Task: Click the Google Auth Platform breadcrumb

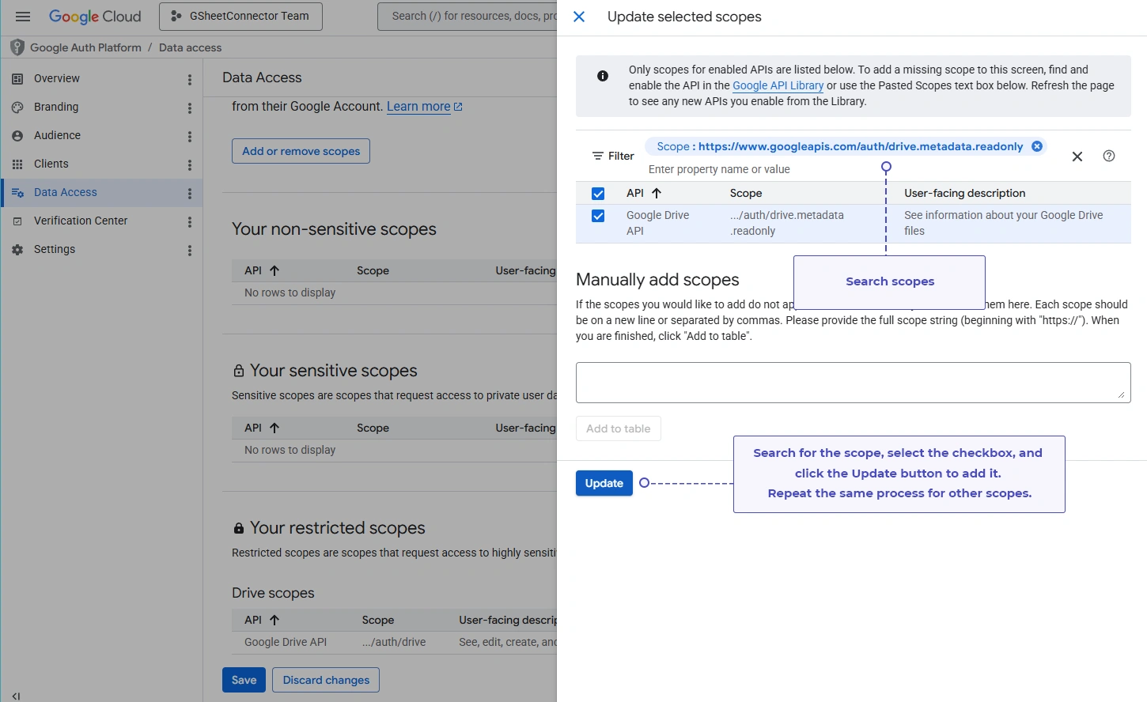Action: (x=85, y=47)
